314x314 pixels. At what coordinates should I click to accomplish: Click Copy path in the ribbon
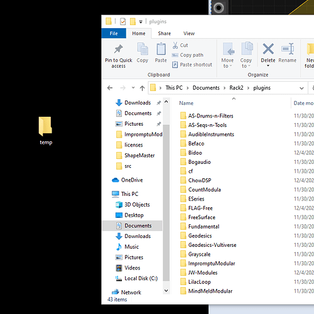[x=188, y=55]
